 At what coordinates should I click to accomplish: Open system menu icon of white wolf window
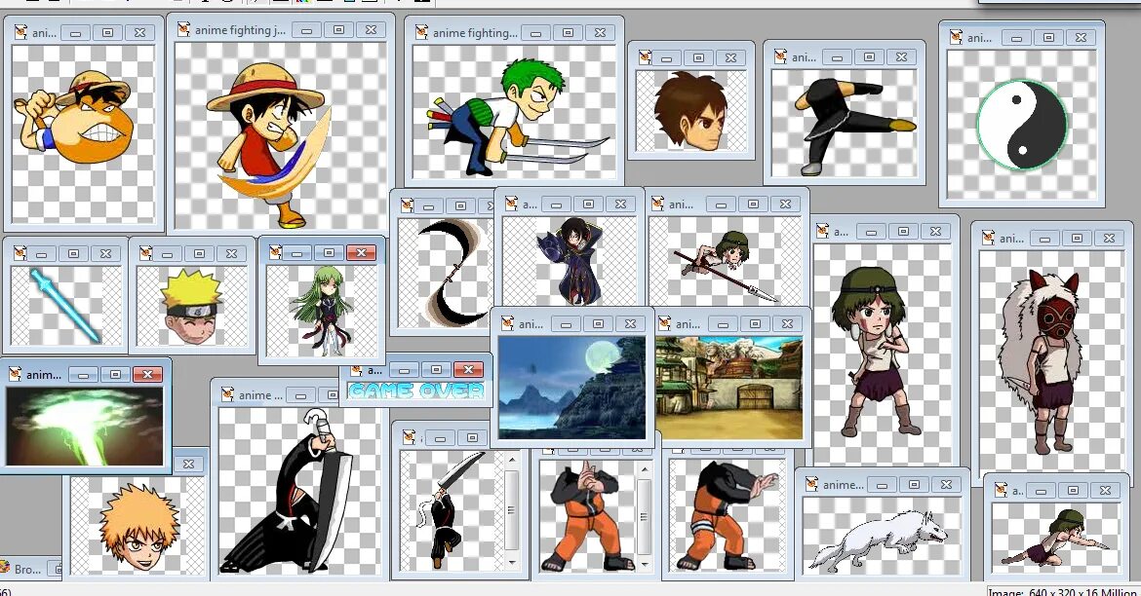pos(811,484)
